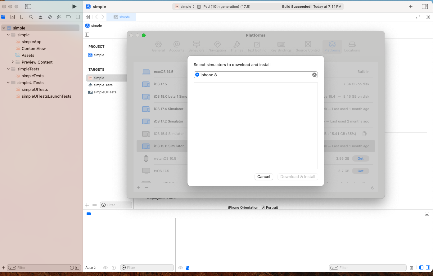Open the Report navigator icon

pyautogui.click(x=78, y=17)
